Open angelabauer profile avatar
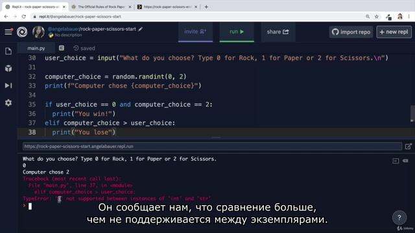The height and width of the screenshot is (233, 415). [x=38, y=32]
